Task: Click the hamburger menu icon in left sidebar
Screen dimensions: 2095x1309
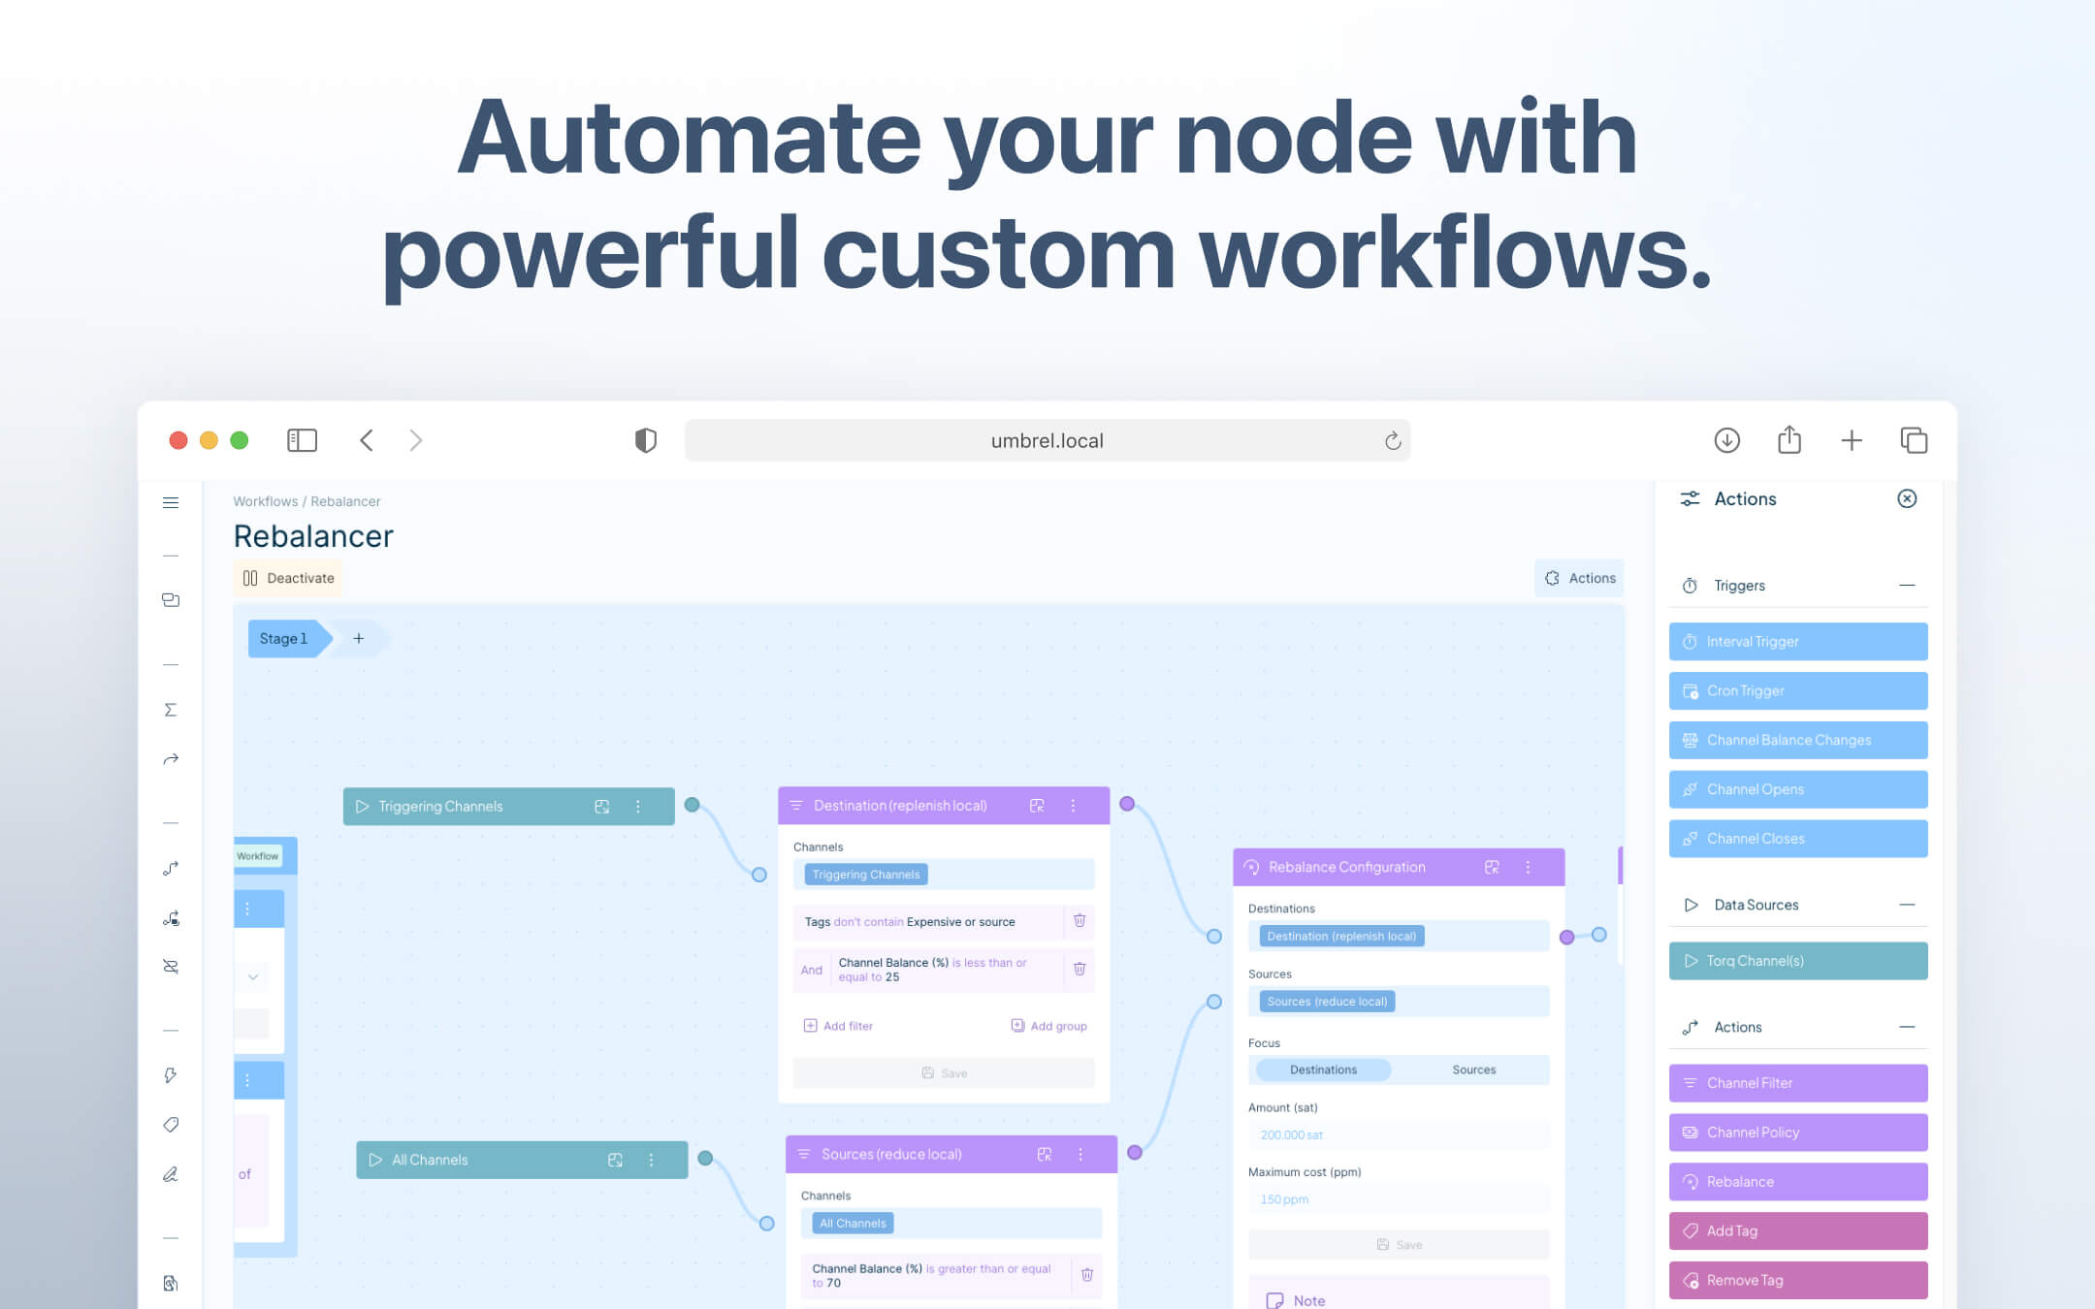Action: [171, 502]
